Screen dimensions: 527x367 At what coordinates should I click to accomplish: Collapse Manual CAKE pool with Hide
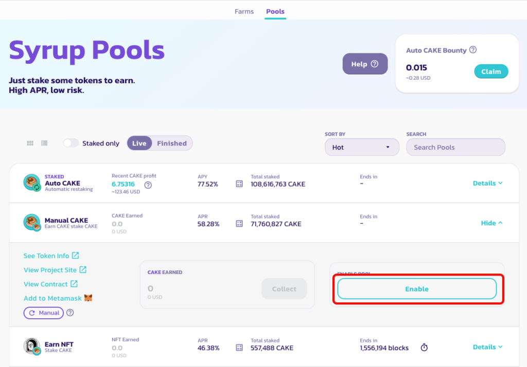[491, 223]
